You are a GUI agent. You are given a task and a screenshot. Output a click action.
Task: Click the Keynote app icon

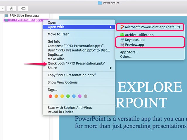point(122,40)
